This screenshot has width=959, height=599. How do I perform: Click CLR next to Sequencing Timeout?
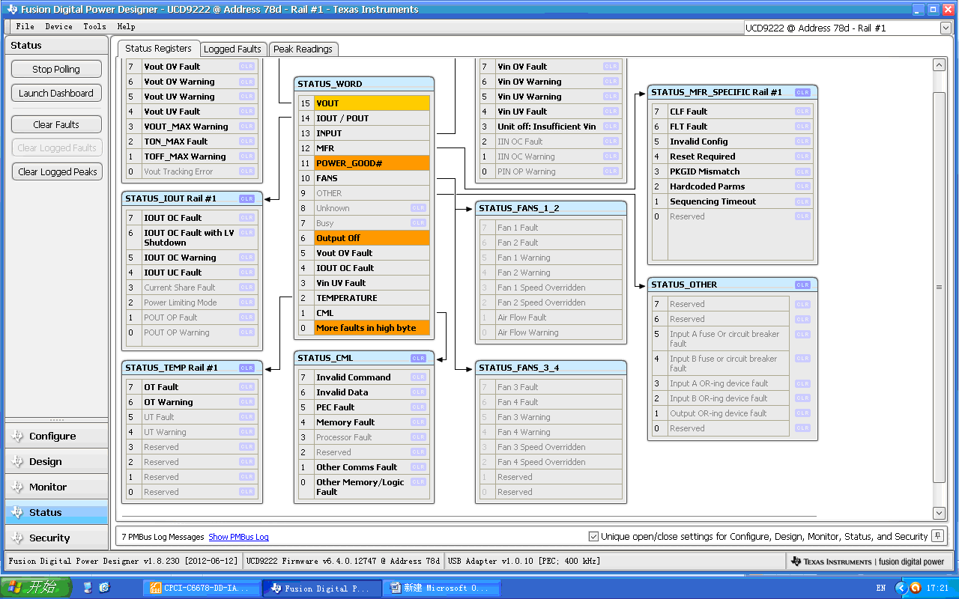[x=802, y=201]
